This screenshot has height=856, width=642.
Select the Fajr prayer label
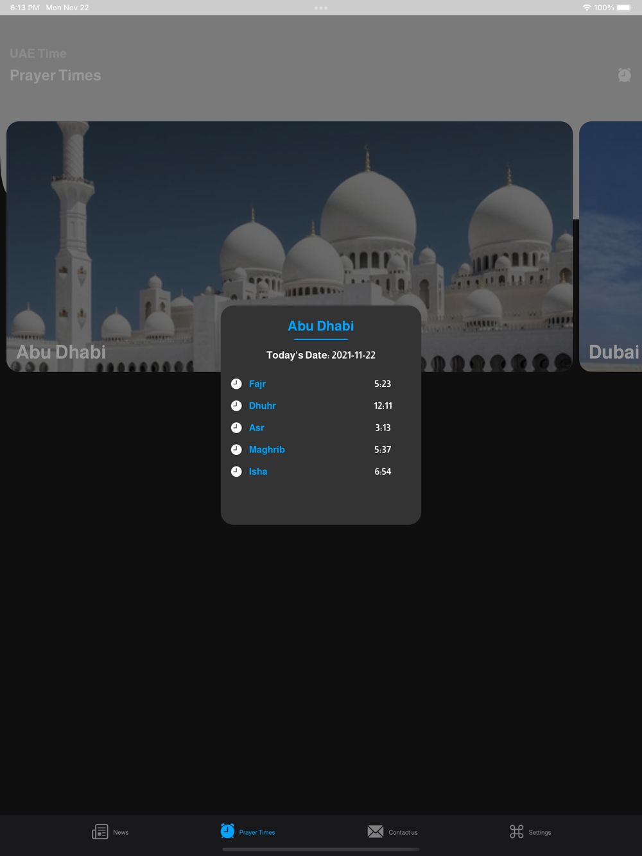(257, 384)
